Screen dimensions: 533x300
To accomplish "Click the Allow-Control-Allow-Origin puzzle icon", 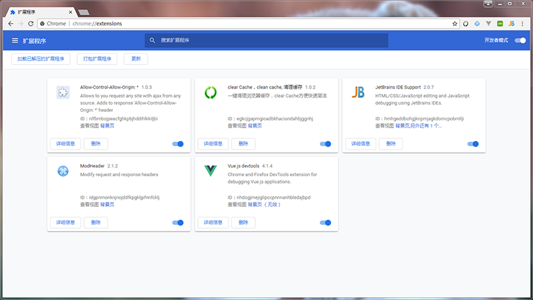I will [x=63, y=92].
